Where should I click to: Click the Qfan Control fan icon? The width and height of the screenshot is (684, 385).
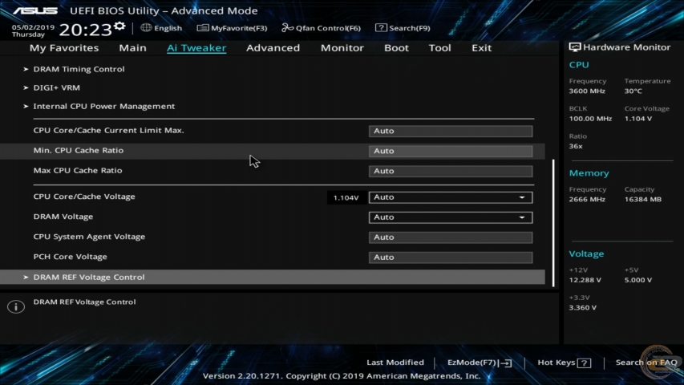tap(287, 28)
